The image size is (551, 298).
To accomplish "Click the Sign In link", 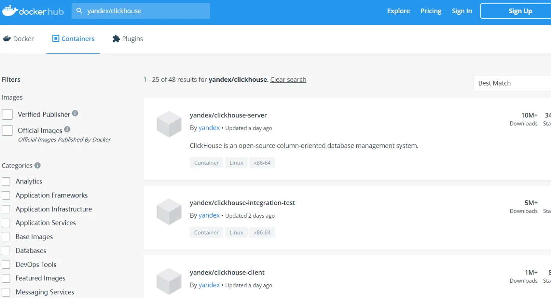I will click(x=462, y=11).
